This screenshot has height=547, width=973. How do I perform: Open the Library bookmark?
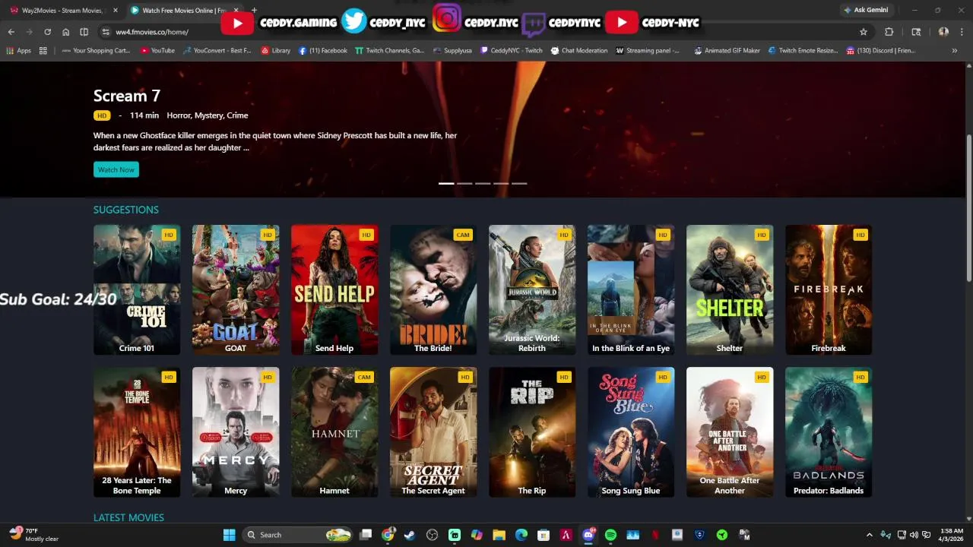pos(276,51)
